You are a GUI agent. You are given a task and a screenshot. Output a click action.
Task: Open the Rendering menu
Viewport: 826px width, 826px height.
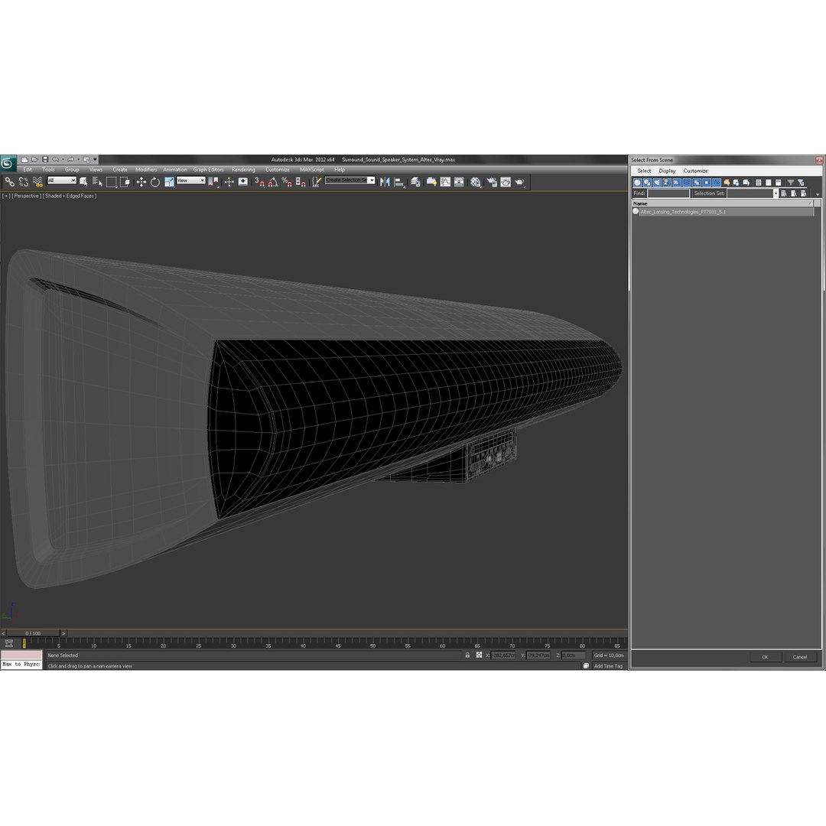coord(243,170)
